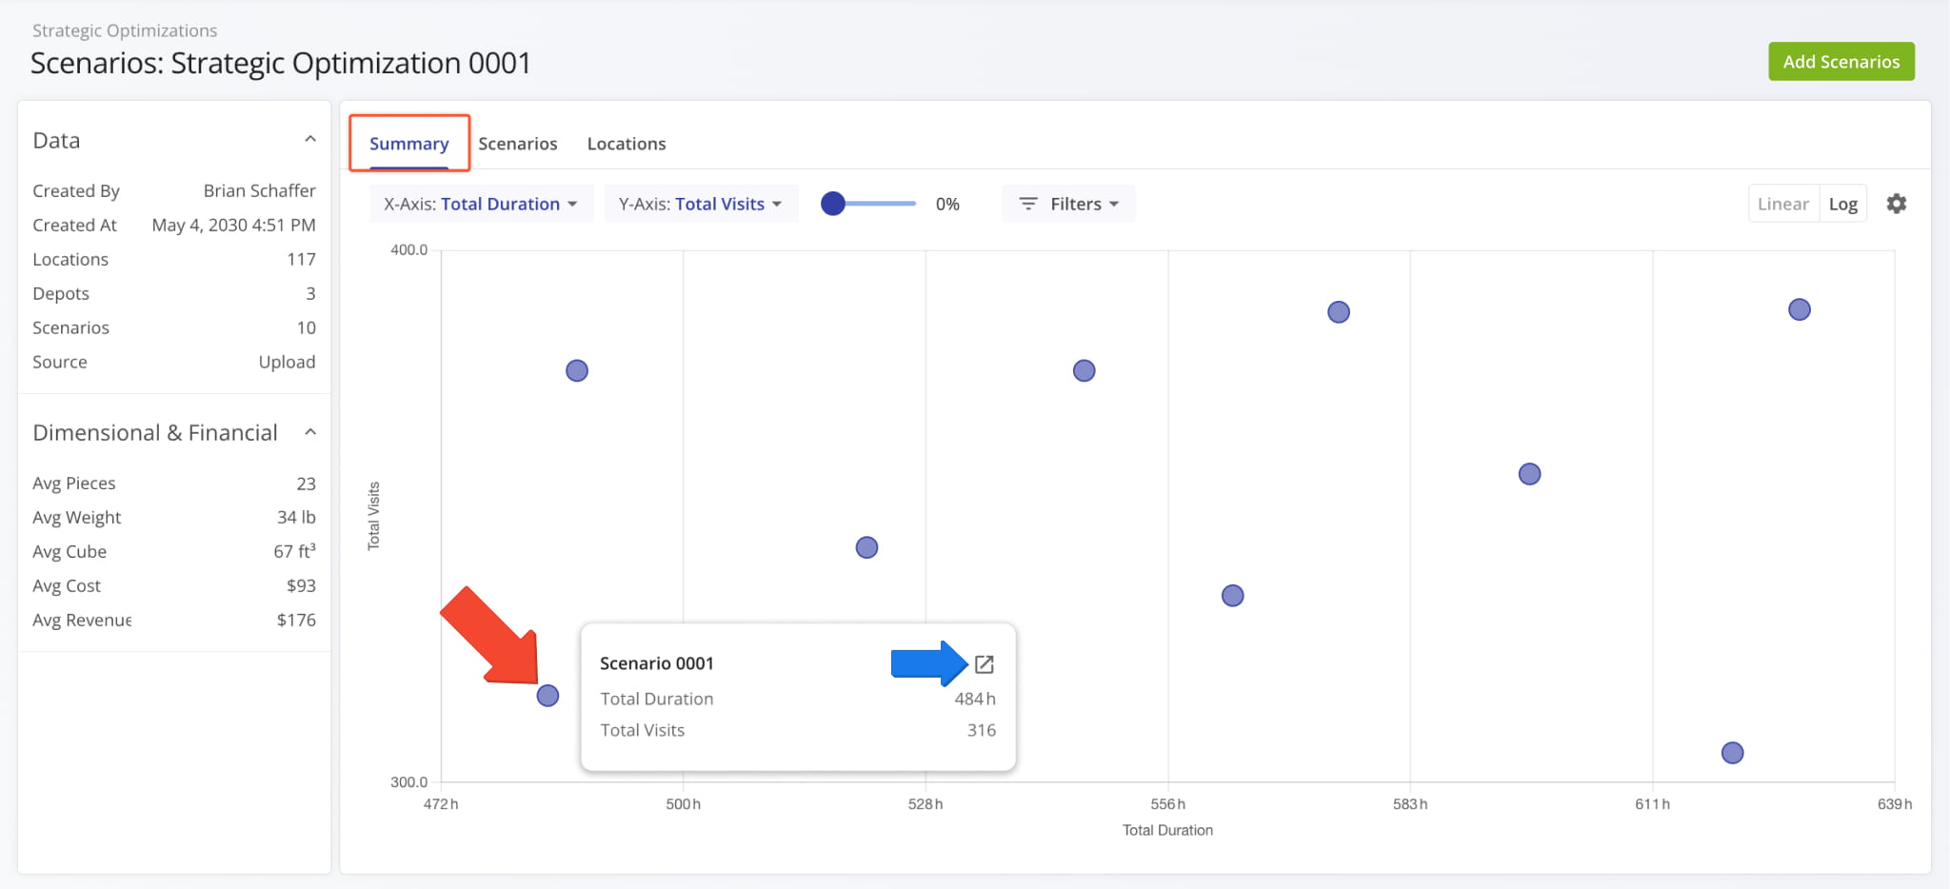Switch chart scale to Log
This screenshot has width=1950, height=889.
[x=1842, y=204]
